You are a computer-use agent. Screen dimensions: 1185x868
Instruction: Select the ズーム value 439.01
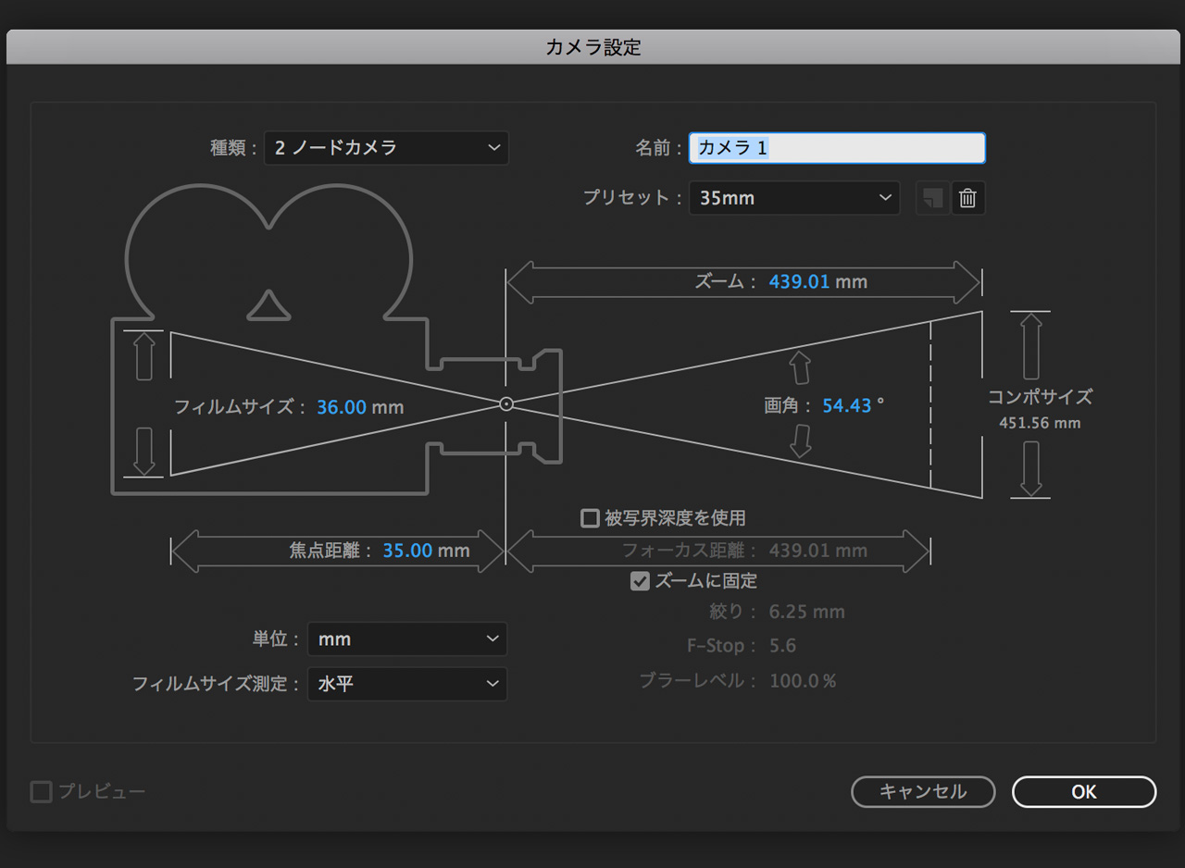pos(799,282)
